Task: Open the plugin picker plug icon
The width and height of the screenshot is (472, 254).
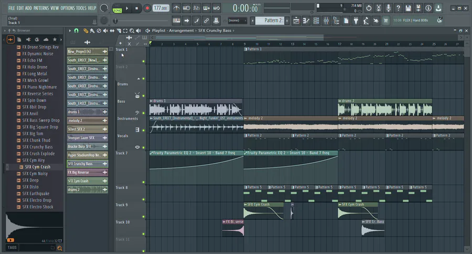Action: pyautogui.click(x=356, y=20)
